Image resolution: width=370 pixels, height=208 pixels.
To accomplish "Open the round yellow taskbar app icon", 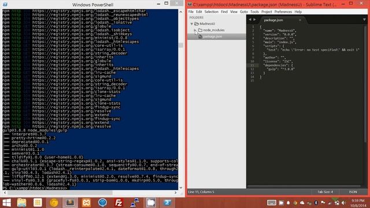I will pyautogui.click(x=54, y=203).
